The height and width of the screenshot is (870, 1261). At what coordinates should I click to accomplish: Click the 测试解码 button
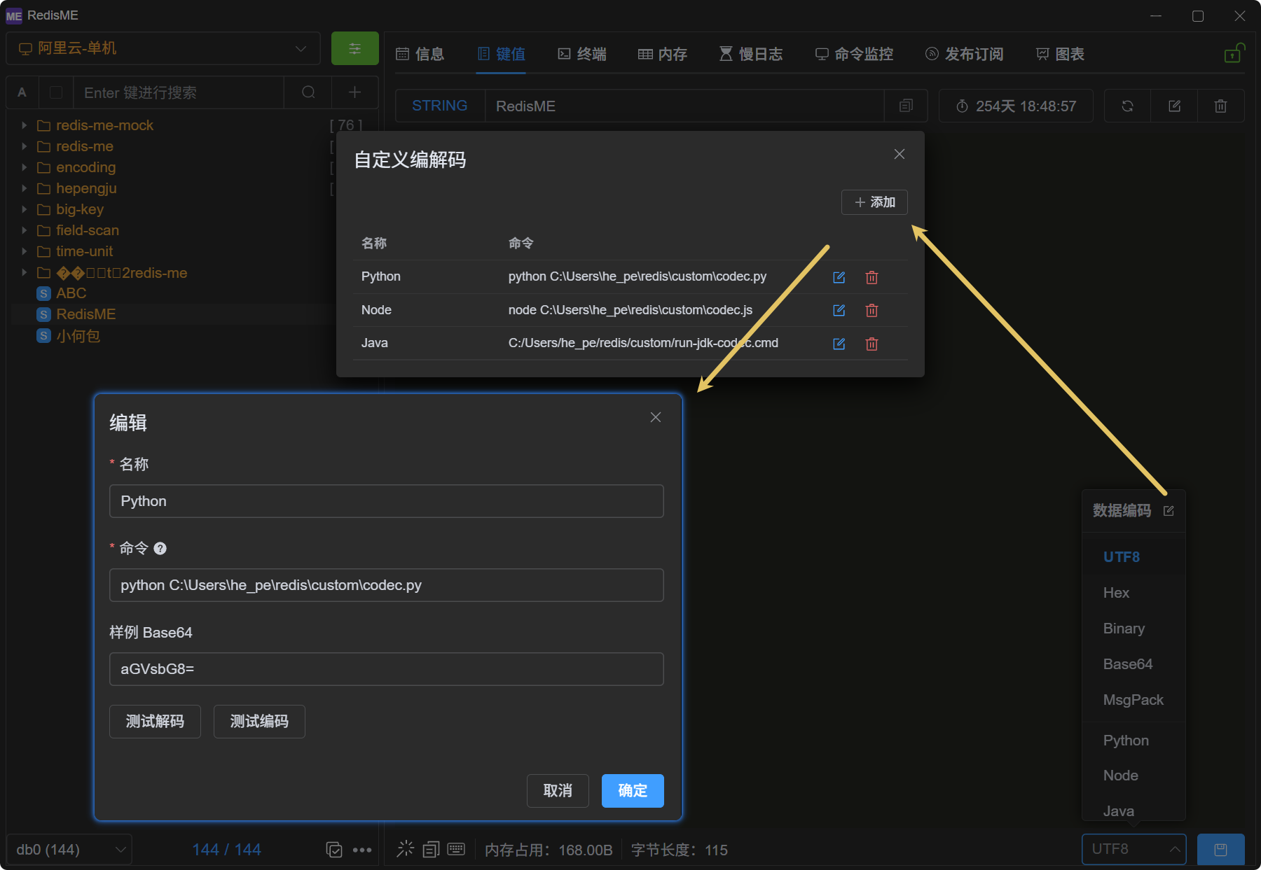pos(155,721)
